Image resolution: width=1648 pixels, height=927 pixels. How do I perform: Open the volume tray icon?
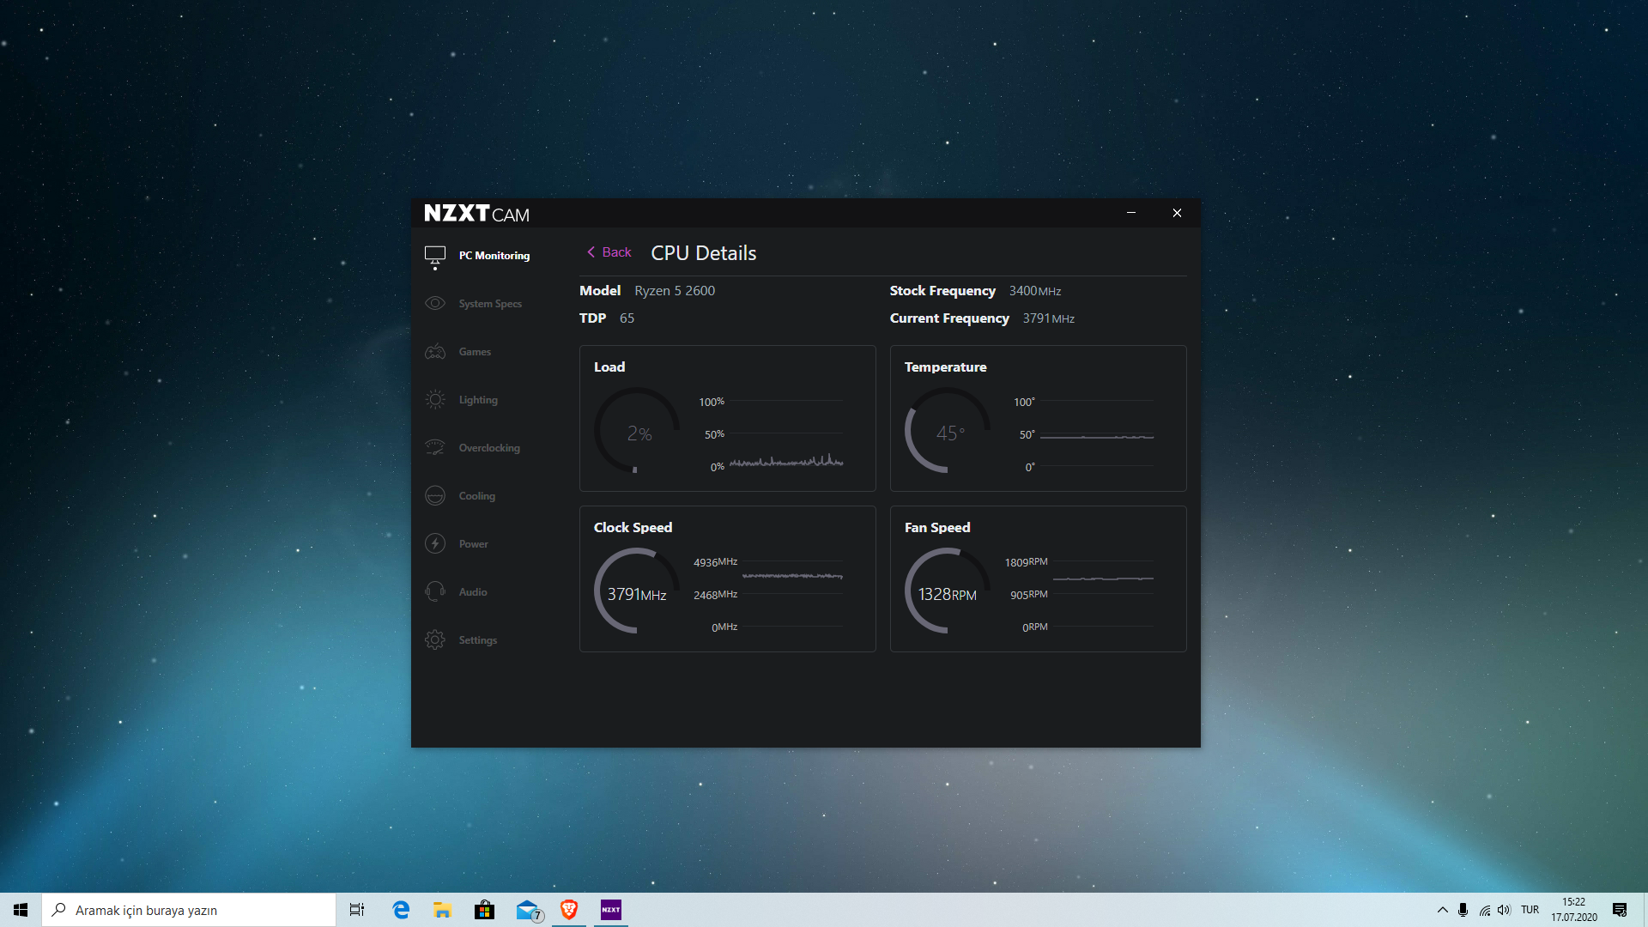1504,910
